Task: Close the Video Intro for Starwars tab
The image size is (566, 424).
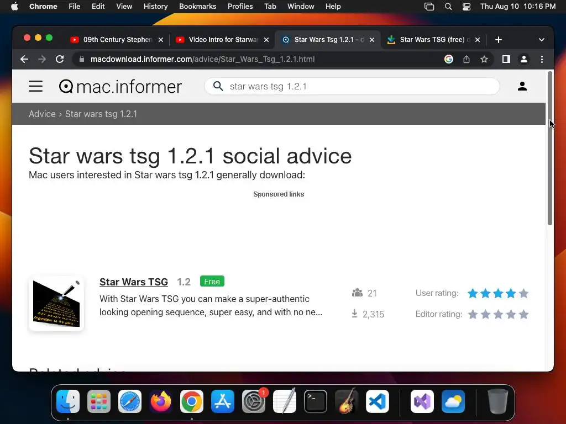Action: [x=266, y=40]
